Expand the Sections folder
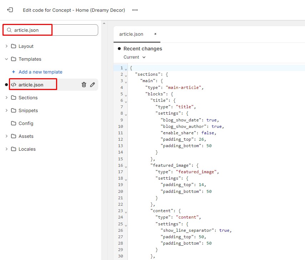Screen dimensions: 305x260 tap(6, 97)
